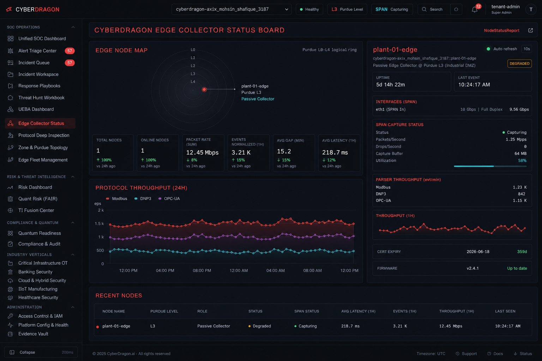Viewport: 542px width, 361px height.
Task: Click the DEGRADED status badge
Action: [x=519, y=63]
